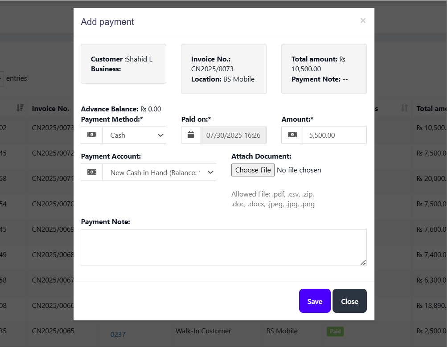Click the money icon beside Payment Method
The image size is (448, 348).
[x=92, y=135]
